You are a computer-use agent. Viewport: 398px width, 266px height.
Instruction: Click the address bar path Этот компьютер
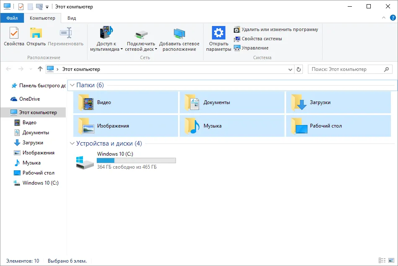pos(81,69)
